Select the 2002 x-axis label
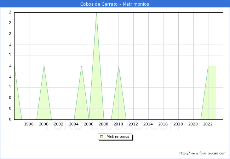Screen dimensions: 230x159 point(59,124)
